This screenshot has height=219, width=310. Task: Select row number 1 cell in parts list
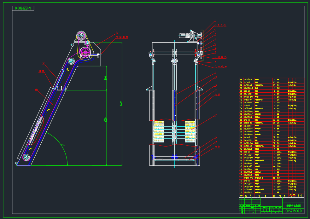pyautogui.click(x=241, y=192)
